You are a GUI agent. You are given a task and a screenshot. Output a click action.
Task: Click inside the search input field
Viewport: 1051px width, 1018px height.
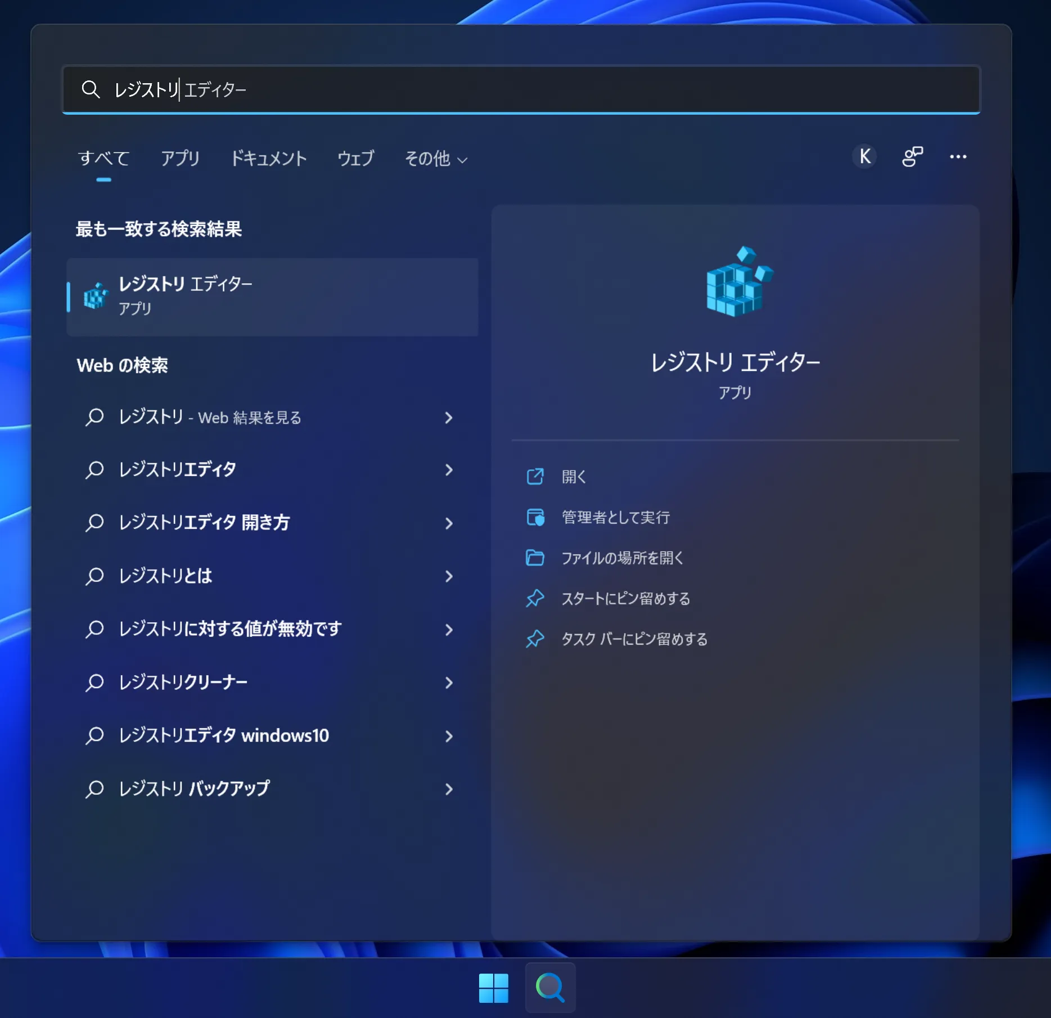tap(521, 89)
